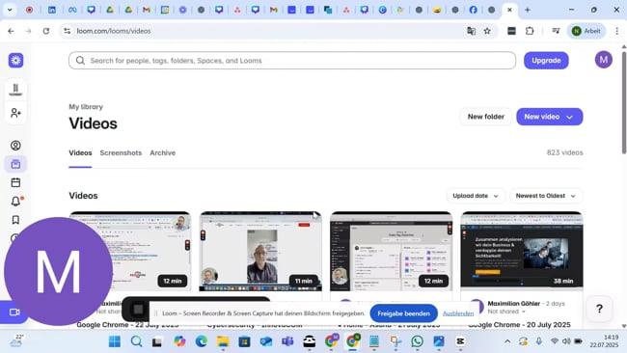
Task: Open Microsoft Edge from the taskbar
Action: (202, 341)
